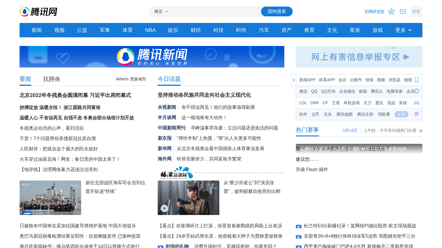442x248 pixels.
Task: Click the favorites star icon in header
Action: 391,11
